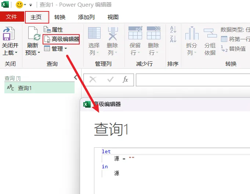Open the 高级编辑器 advanced editor
This screenshot has width=250, height=194.
coord(61,39)
